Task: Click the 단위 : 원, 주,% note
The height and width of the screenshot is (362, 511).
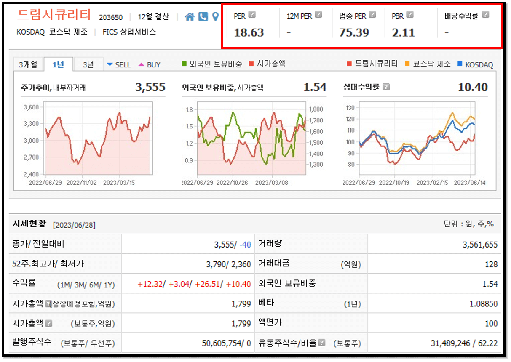Action: tap(469, 224)
